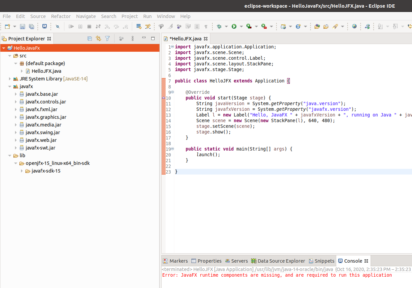Open the Navigate menu

[86, 16]
